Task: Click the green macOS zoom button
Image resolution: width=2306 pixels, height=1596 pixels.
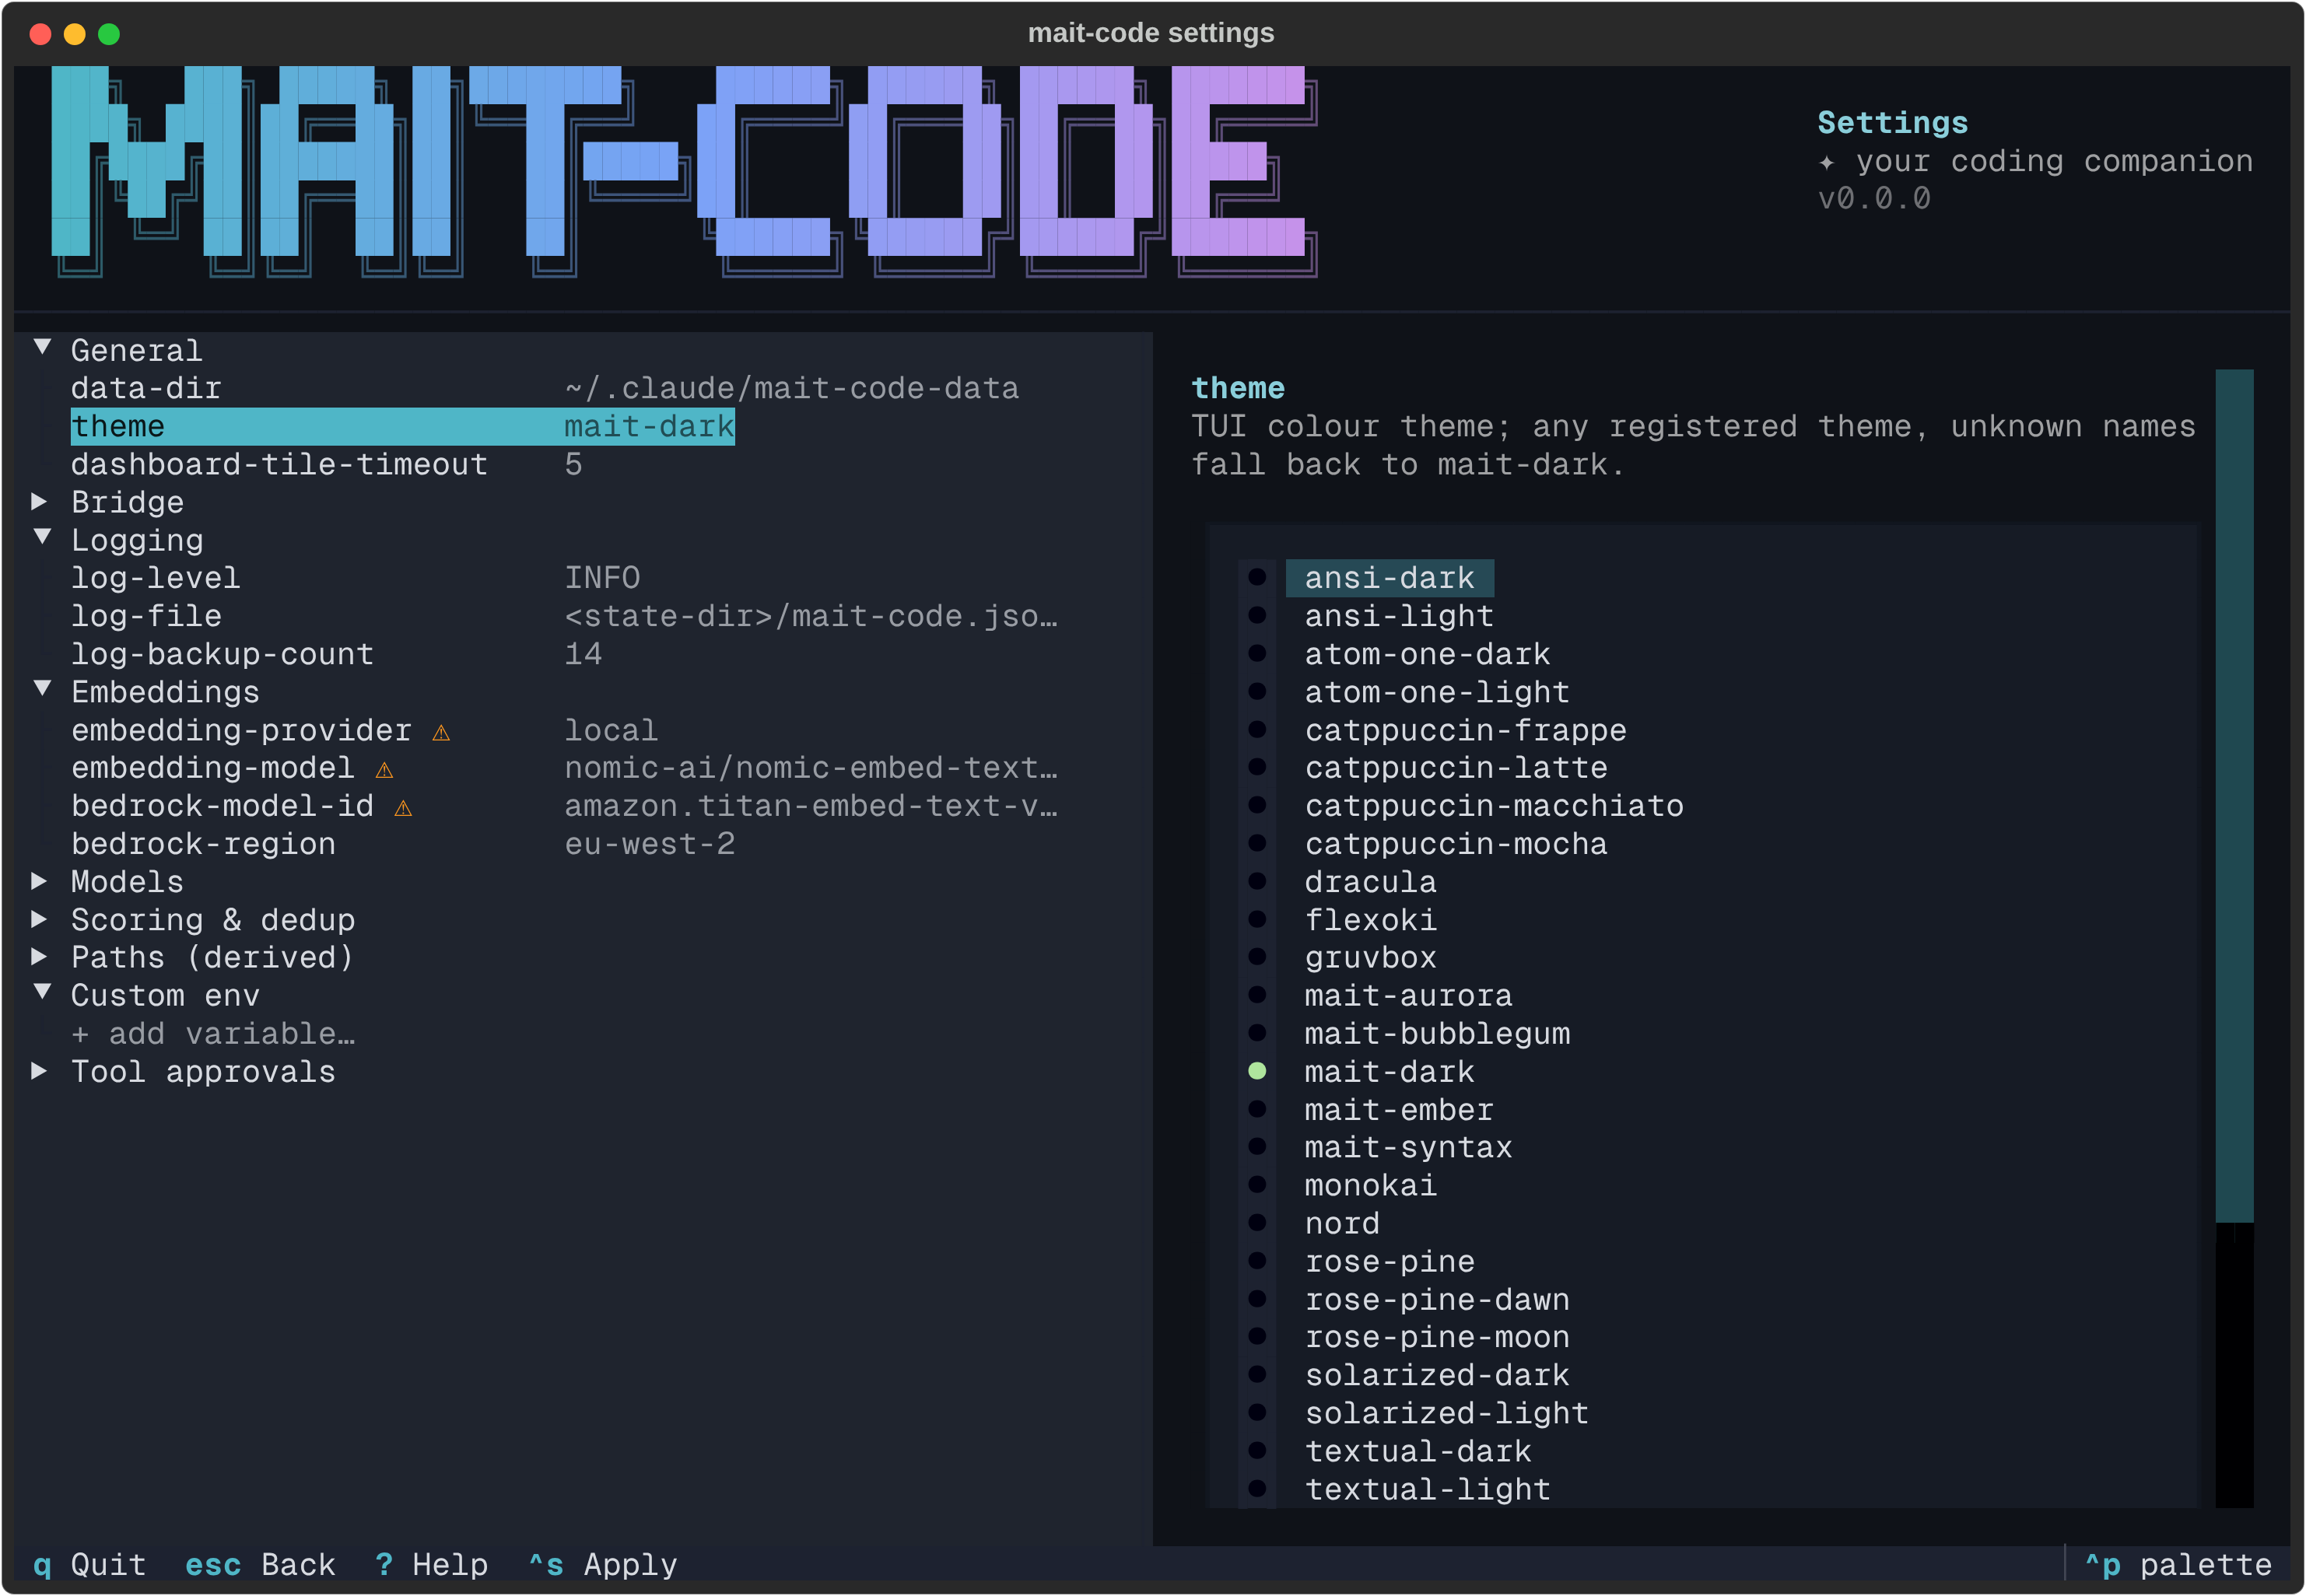Action: [x=109, y=34]
